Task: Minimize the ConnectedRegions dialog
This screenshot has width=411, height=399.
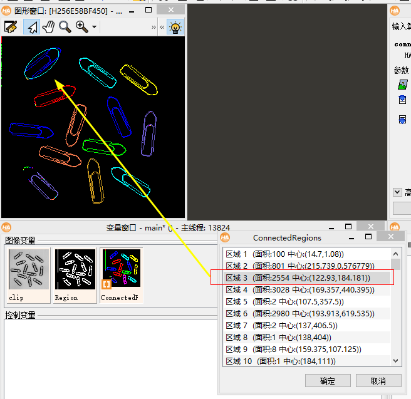Action: coord(351,239)
